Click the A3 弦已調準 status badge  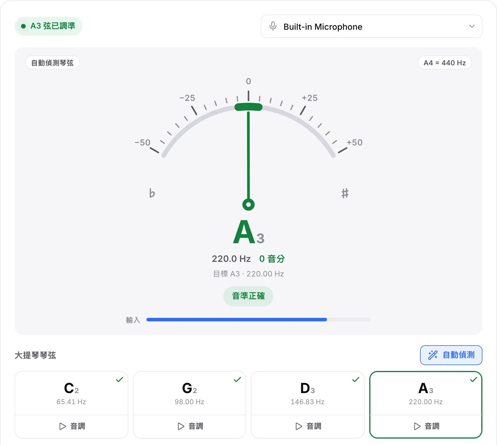[x=48, y=26]
